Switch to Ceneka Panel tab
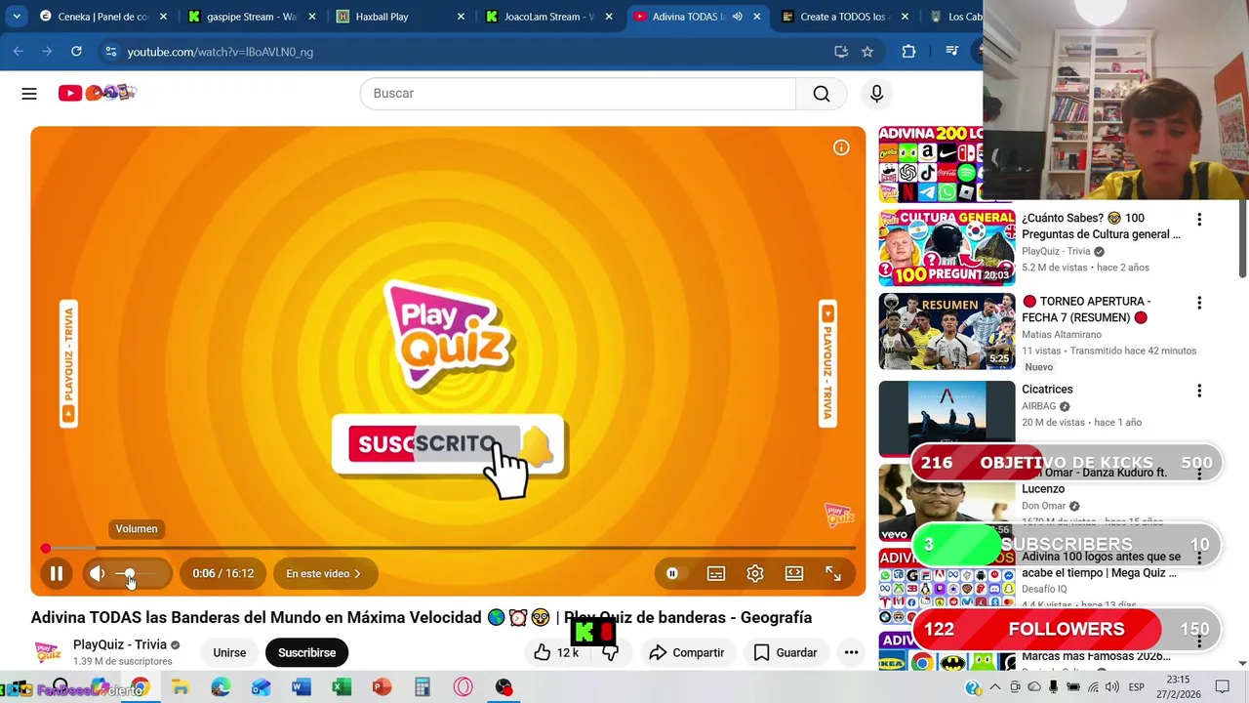The height and width of the screenshot is (703, 1249). [102, 17]
